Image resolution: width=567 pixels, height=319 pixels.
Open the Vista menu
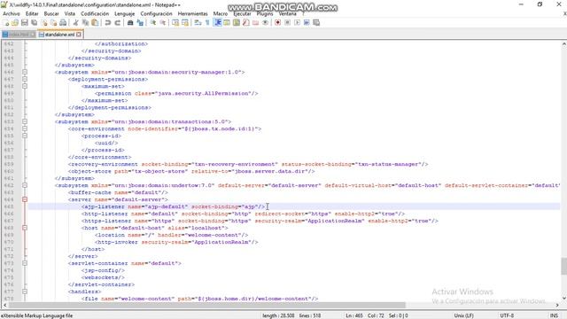pyautogui.click(x=70, y=13)
